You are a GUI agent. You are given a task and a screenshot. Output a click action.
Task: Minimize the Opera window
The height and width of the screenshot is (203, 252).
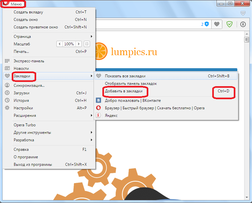(221, 3)
